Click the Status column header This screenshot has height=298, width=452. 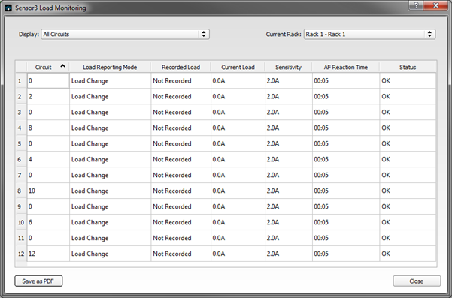[408, 67]
